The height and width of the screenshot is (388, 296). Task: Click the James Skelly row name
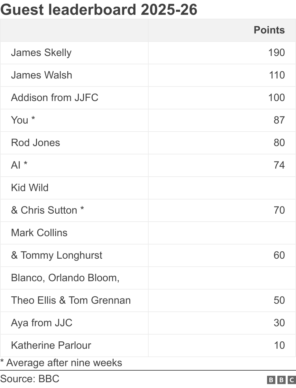[41, 52]
